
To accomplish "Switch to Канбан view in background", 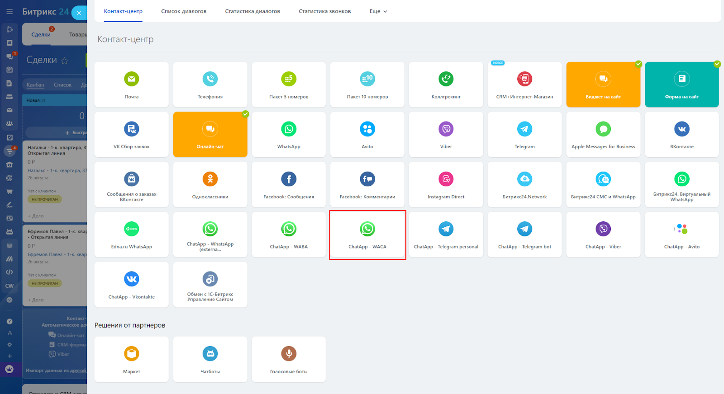I will [x=35, y=85].
